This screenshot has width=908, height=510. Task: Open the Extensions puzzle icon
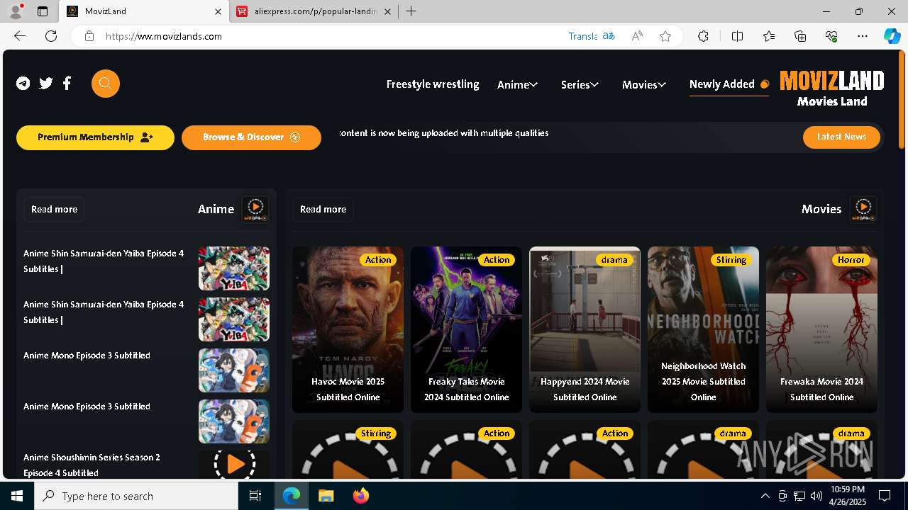[x=703, y=36]
